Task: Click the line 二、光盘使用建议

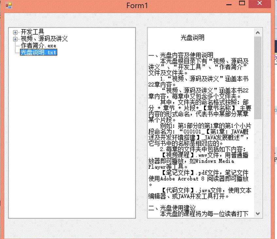Action: pos(172,208)
